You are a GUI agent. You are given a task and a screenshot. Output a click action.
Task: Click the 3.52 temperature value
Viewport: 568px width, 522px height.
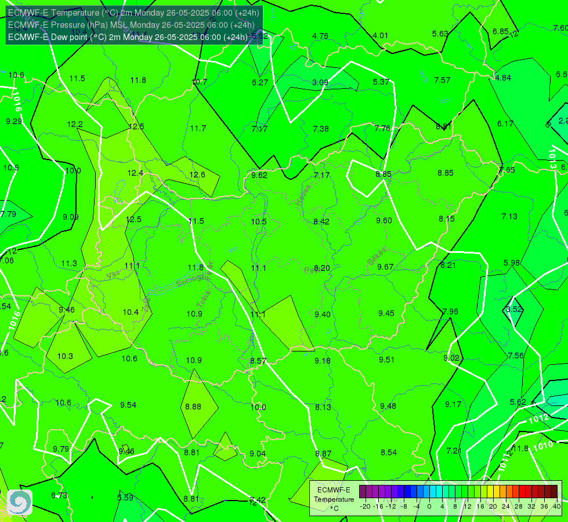tap(514, 309)
